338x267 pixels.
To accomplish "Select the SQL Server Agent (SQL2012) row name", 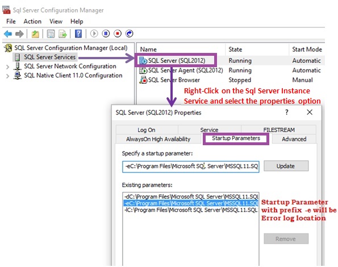I will (x=186, y=70).
